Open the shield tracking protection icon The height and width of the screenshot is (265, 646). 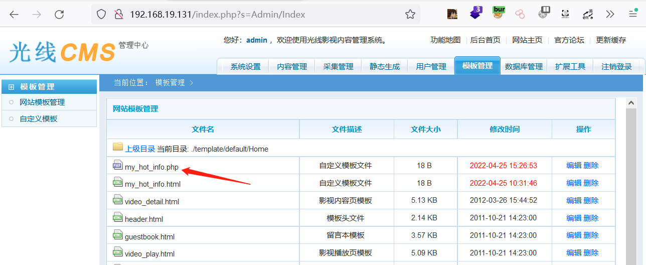[x=101, y=15]
